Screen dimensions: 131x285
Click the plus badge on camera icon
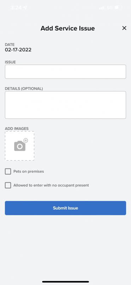(26, 140)
